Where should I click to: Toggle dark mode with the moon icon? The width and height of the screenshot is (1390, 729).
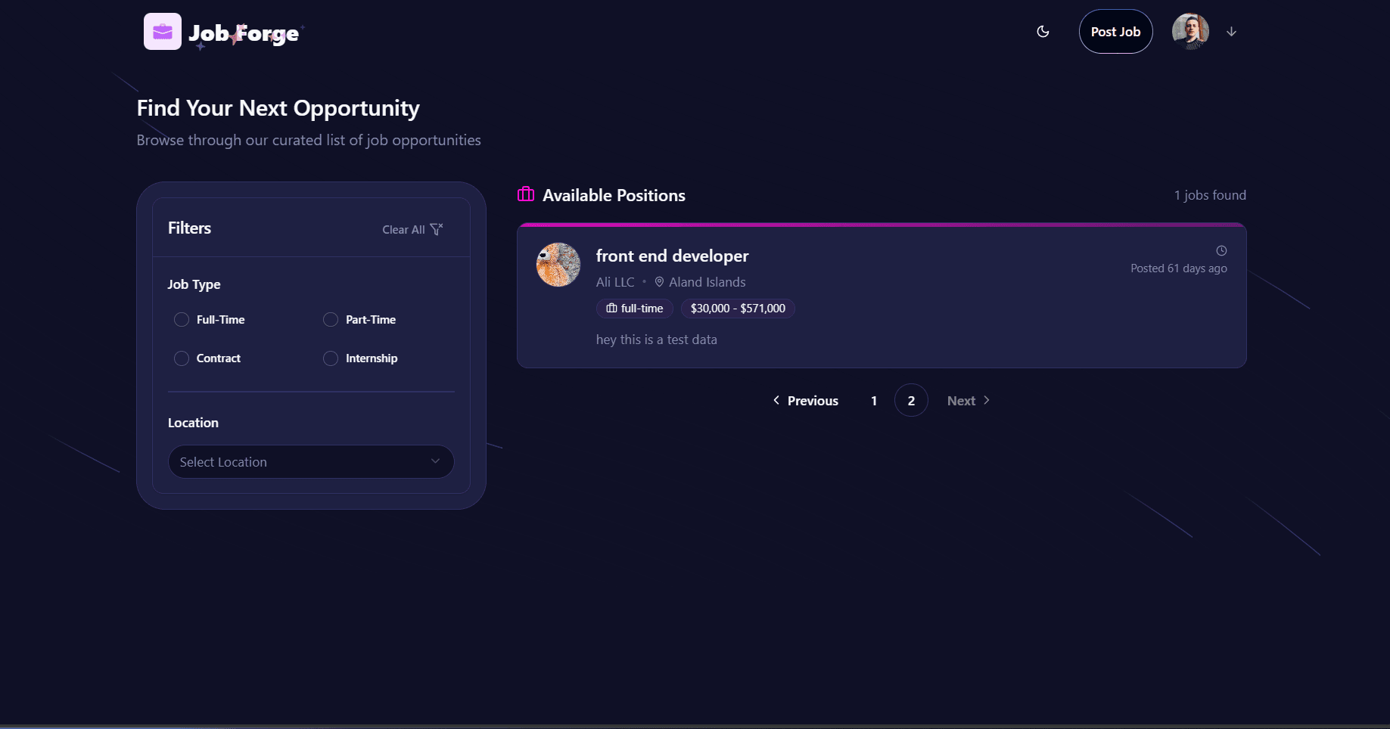pos(1043,32)
